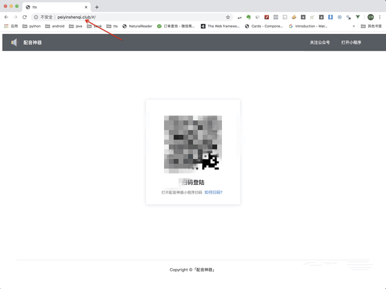Screen dimensions: 386x289
Task: Go back to the previous page
Action: tap(6, 17)
